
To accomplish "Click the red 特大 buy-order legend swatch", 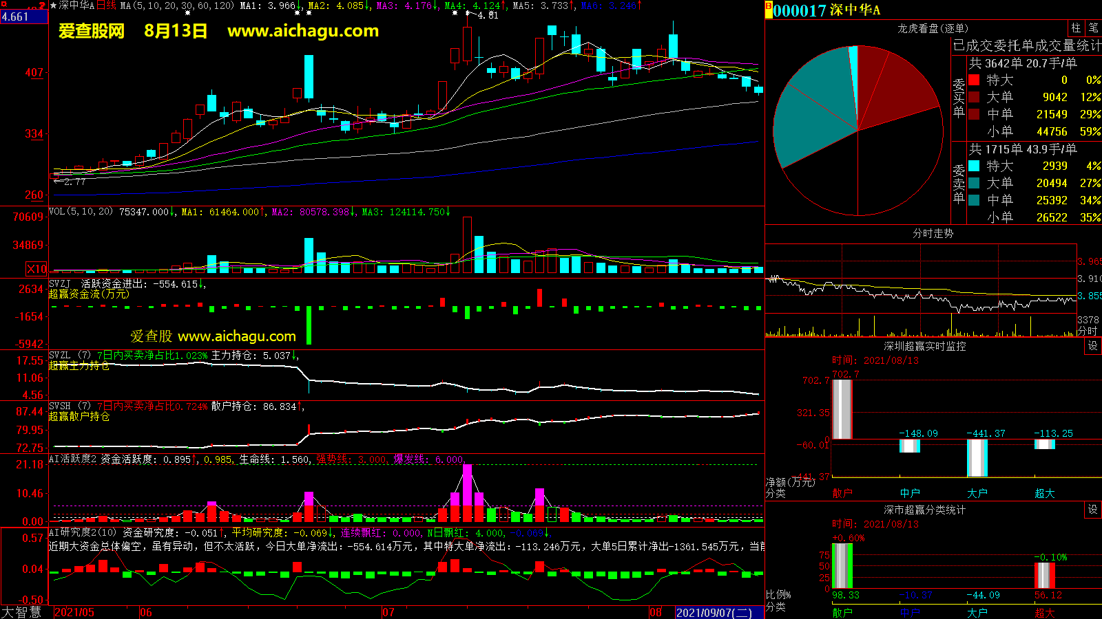I will tap(974, 80).
